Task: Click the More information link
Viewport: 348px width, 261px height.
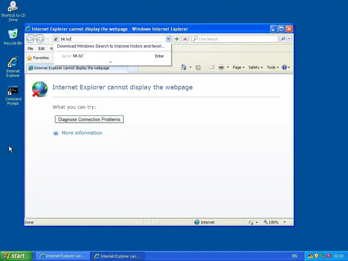Action: click(82, 133)
